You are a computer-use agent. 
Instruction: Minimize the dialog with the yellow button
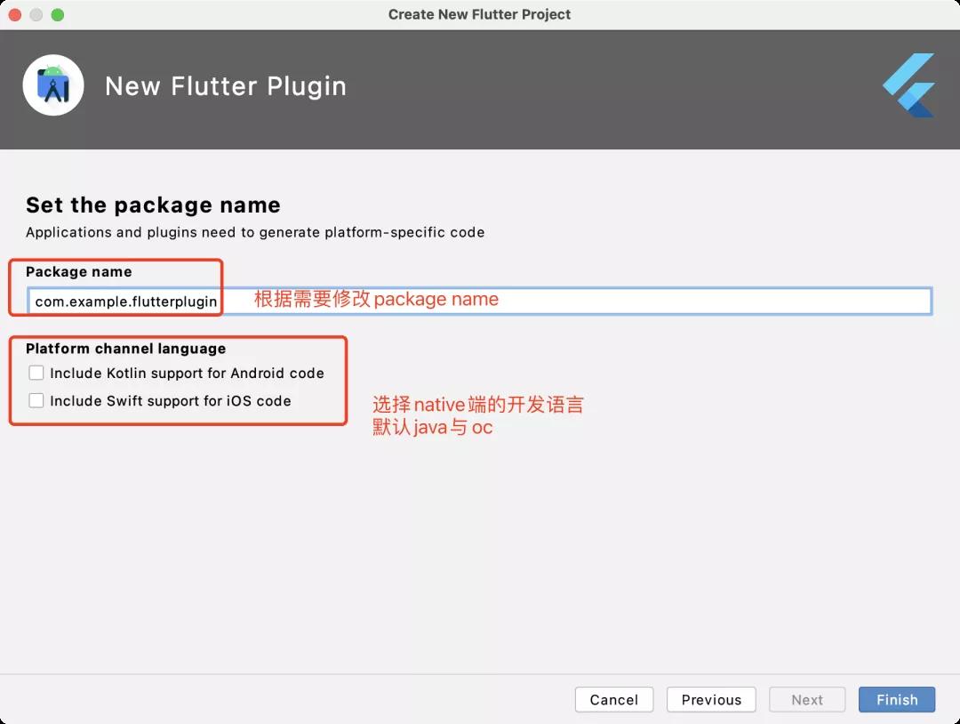click(36, 15)
